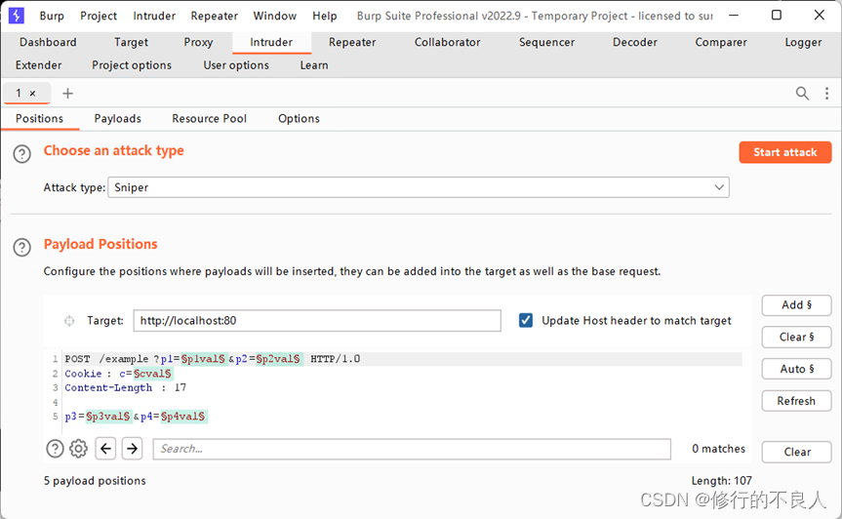Click the §p3val§ payload position
The width and height of the screenshot is (842, 519).
(x=108, y=417)
